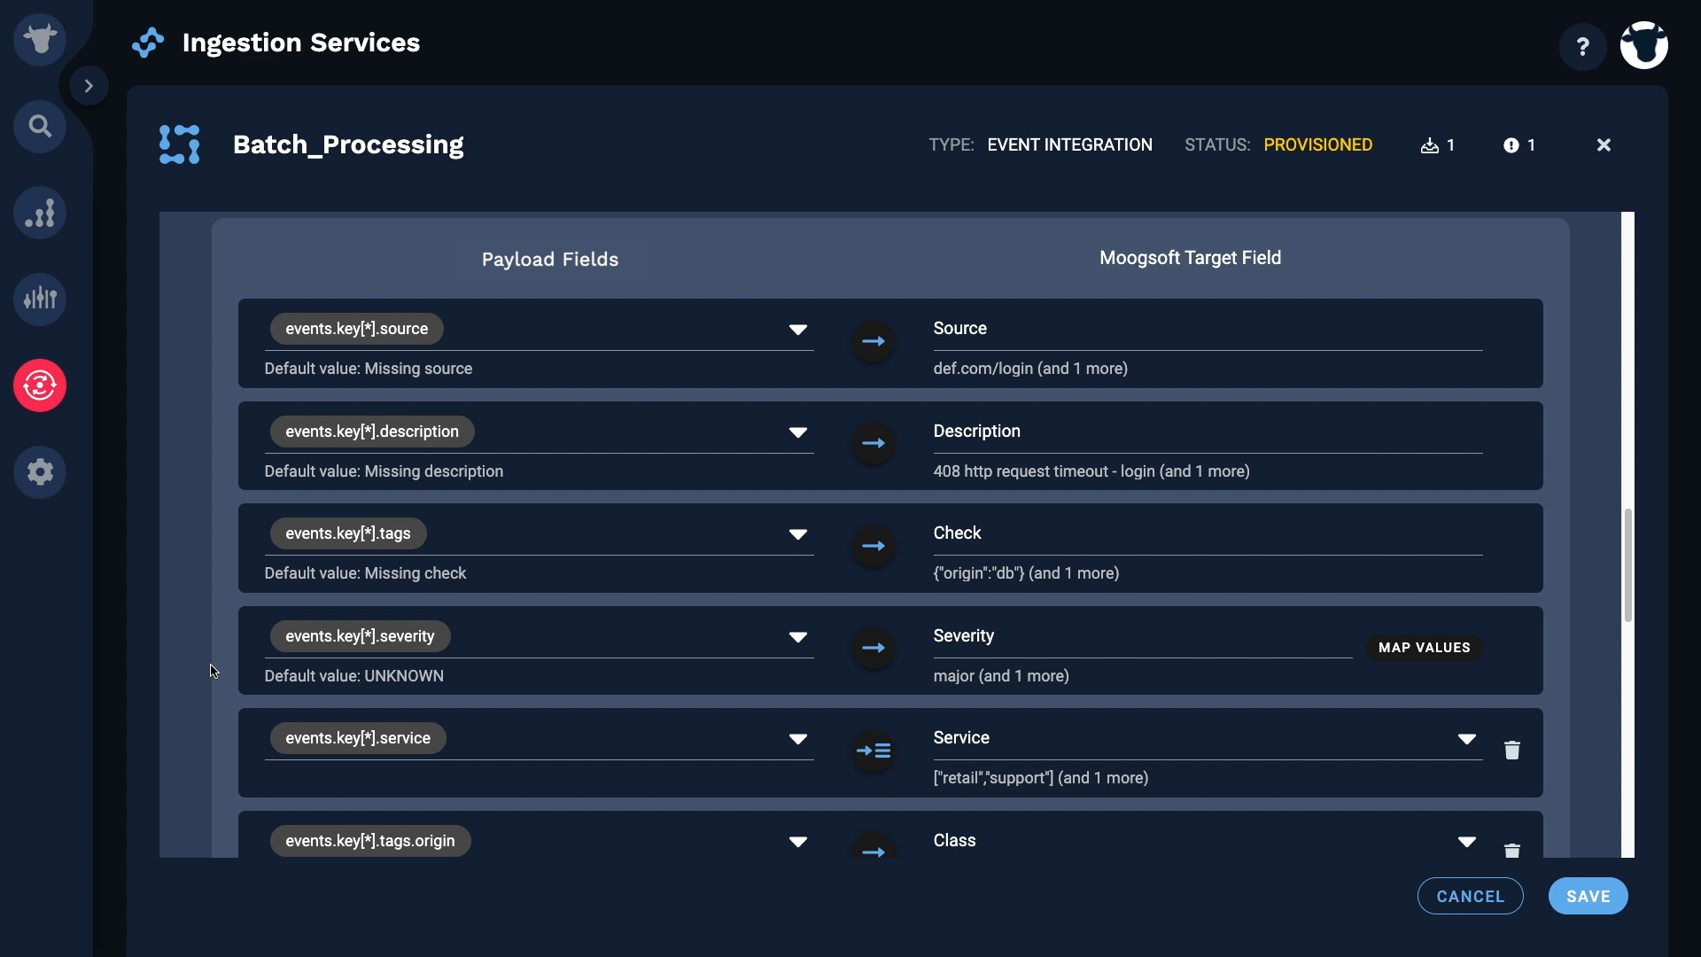The image size is (1701, 957).
Task: Click 'Default value: Missing description' text
Action: 384,471
